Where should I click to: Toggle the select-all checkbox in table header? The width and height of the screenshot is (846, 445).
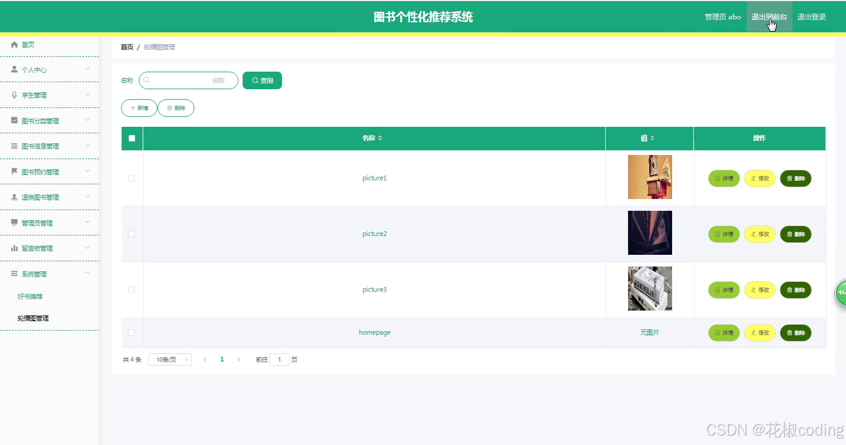point(132,138)
